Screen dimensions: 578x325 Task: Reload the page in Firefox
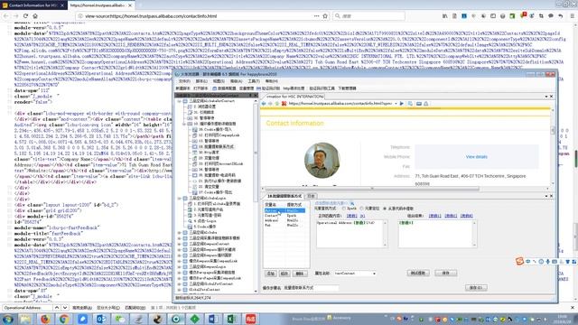click(x=25, y=16)
